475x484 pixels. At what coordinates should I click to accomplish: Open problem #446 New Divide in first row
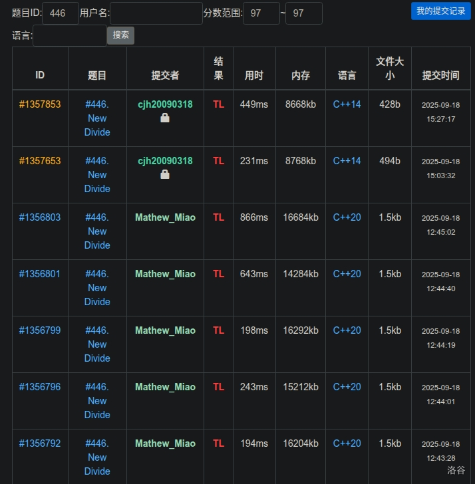(x=97, y=118)
